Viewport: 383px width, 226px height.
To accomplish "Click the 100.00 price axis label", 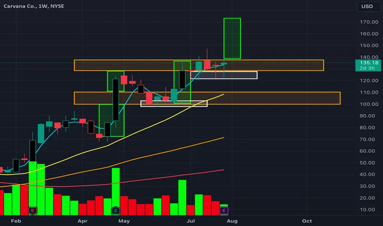I will [369, 104].
